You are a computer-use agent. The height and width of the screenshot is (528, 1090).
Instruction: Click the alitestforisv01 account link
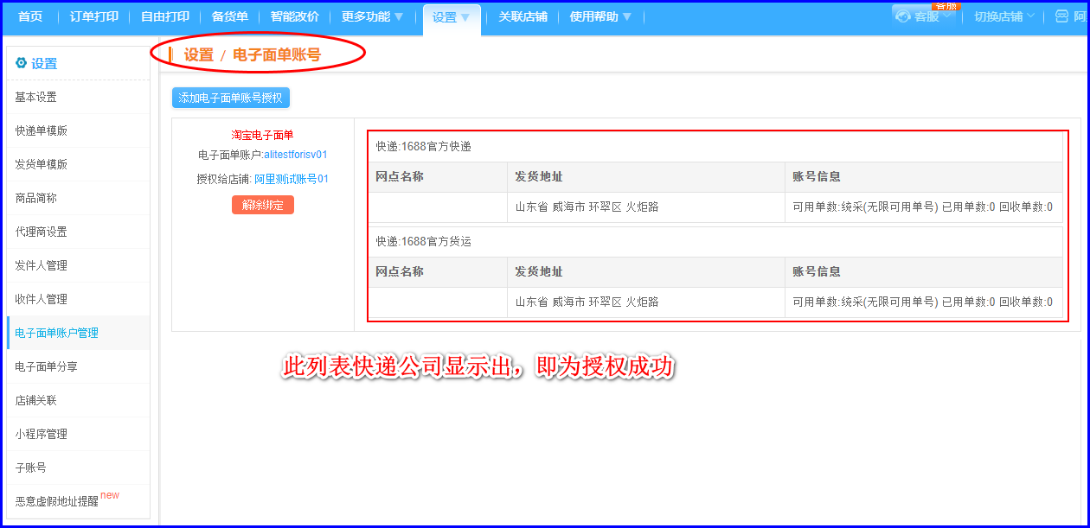(x=296, y=155)
